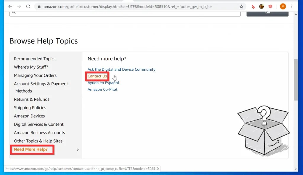Click the lock icon in the address bar
This screenshot has width=303, height=175.
click(x=39, y=6)
